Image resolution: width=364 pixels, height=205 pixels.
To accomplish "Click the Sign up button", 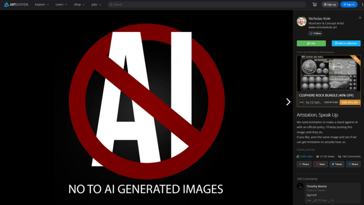I will pos(330,4).
